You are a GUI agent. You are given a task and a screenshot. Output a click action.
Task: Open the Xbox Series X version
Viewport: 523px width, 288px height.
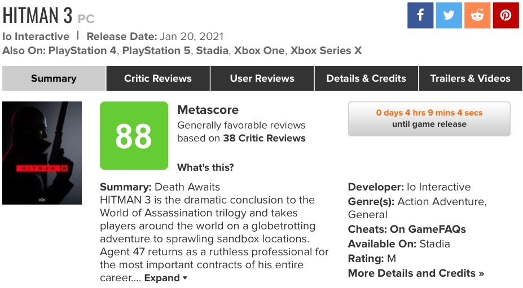pos(326,51)
